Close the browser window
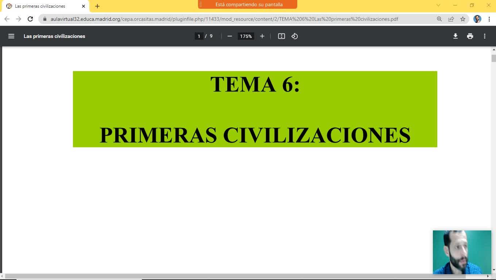 point(489,5)
